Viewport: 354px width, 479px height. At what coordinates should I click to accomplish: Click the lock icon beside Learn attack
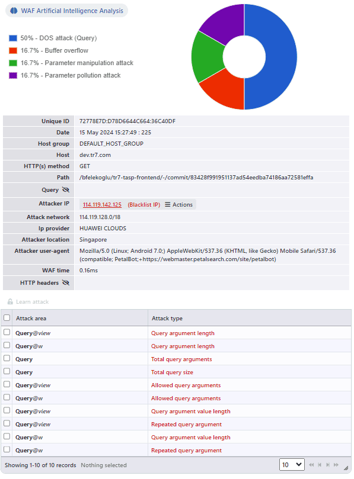[10, 301]
